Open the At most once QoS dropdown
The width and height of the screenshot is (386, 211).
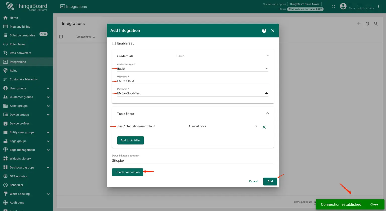pos(223,126)
